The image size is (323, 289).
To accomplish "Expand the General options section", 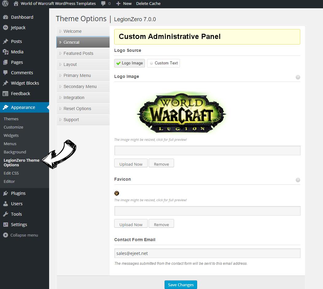I will (x=83, y=42).
